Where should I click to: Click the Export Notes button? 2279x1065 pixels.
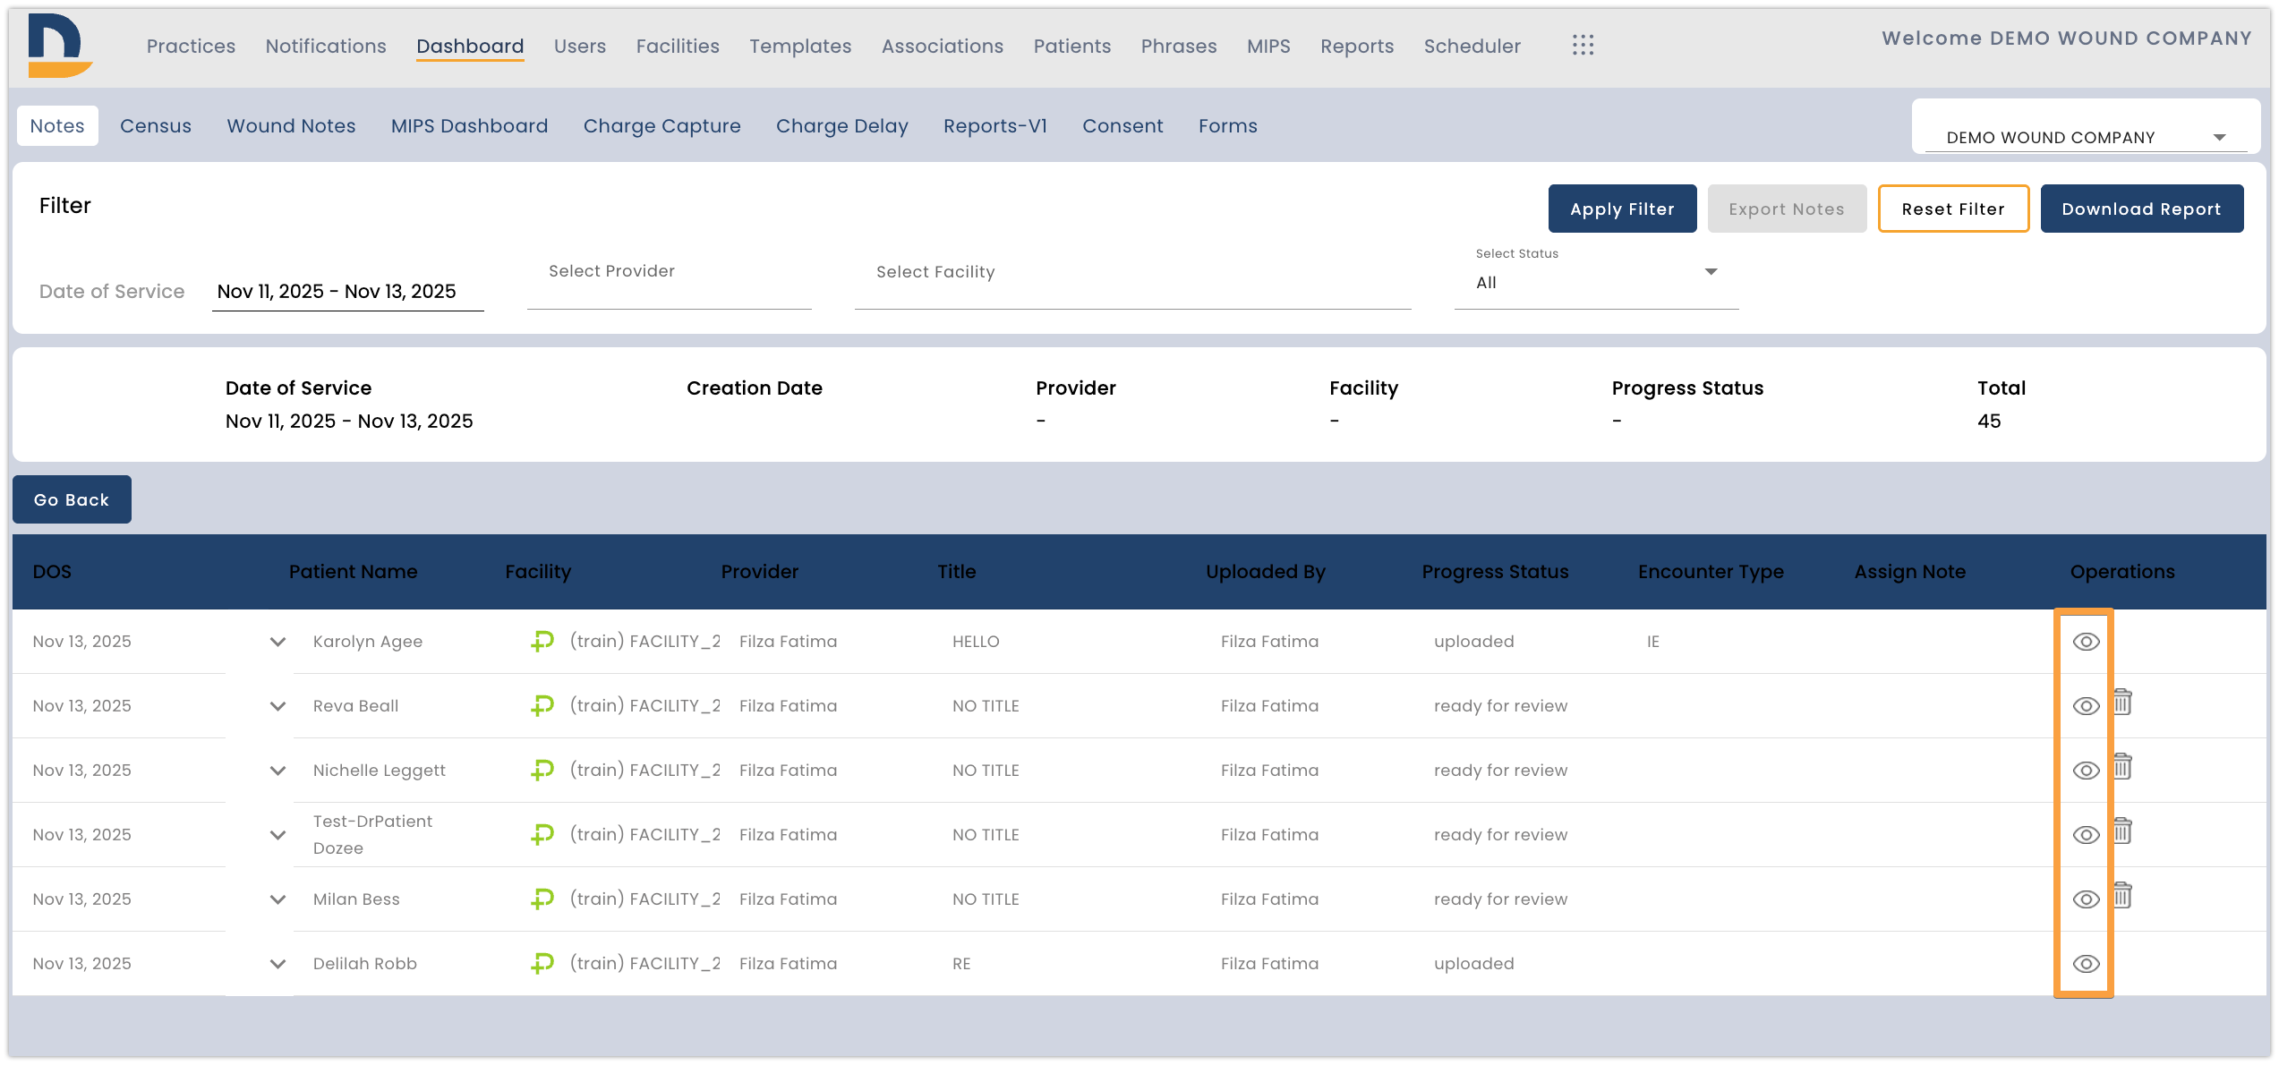(x=1787, y=209)
